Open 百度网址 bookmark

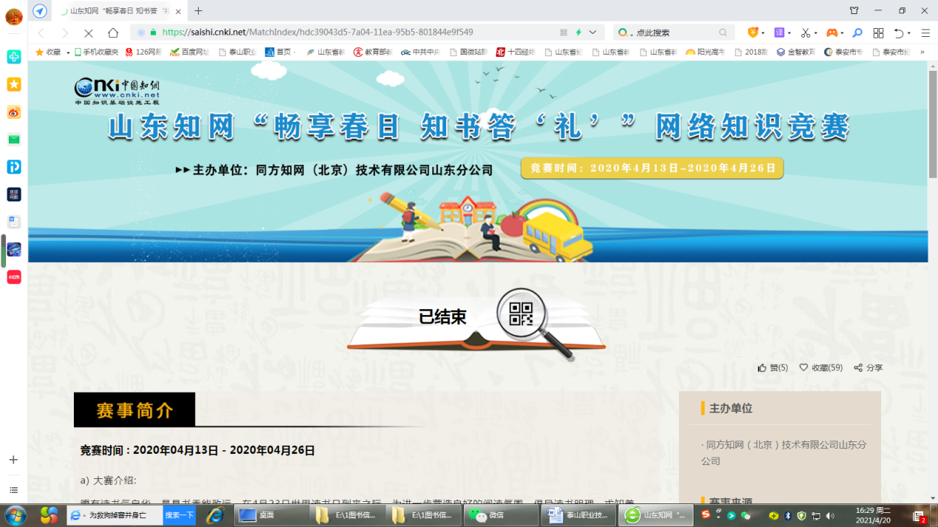[190, 52]
